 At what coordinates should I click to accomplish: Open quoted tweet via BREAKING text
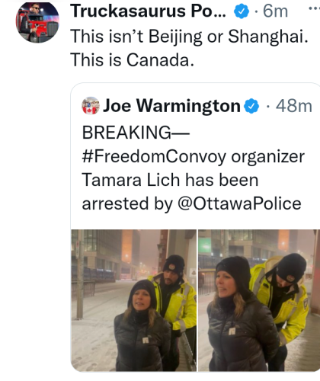tap(136, 133)
